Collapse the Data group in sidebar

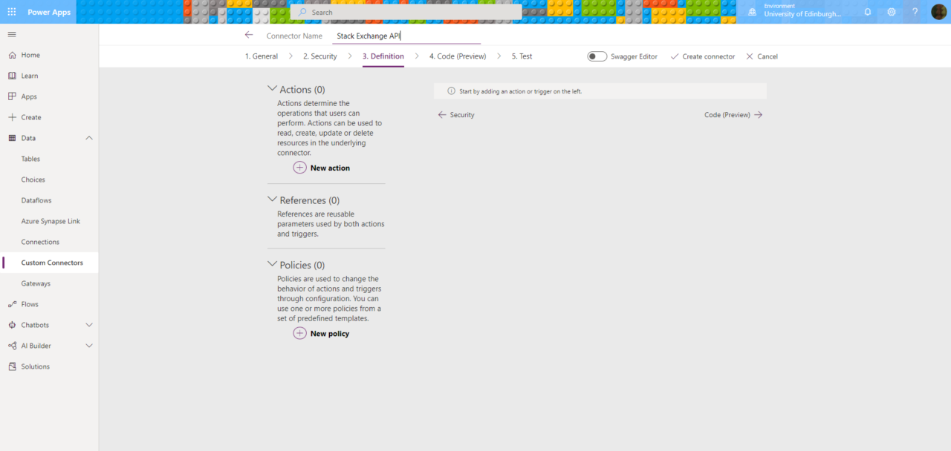coord(89,138)
